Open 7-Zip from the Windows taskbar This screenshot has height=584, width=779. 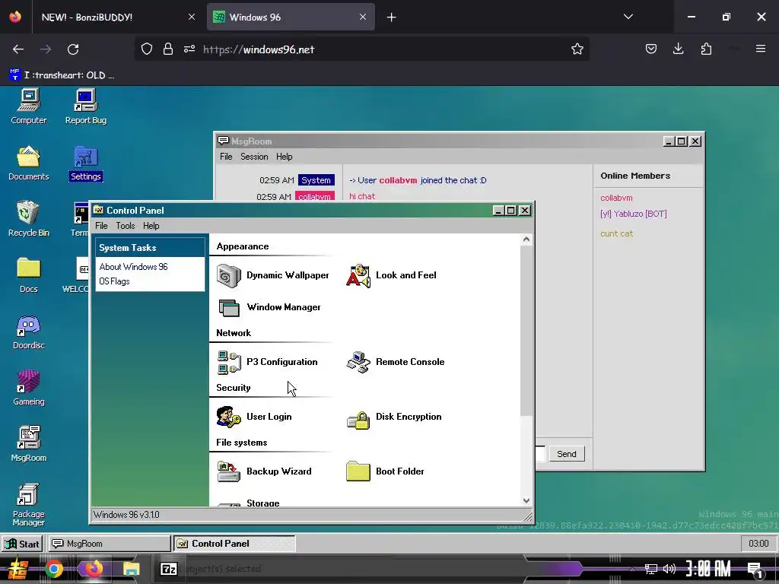click(x=169, y=569)
